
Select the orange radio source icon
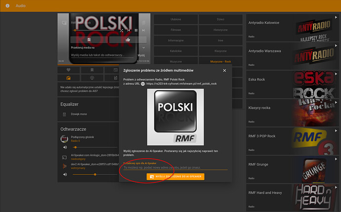pyautogui.click(x=69, y=78)
